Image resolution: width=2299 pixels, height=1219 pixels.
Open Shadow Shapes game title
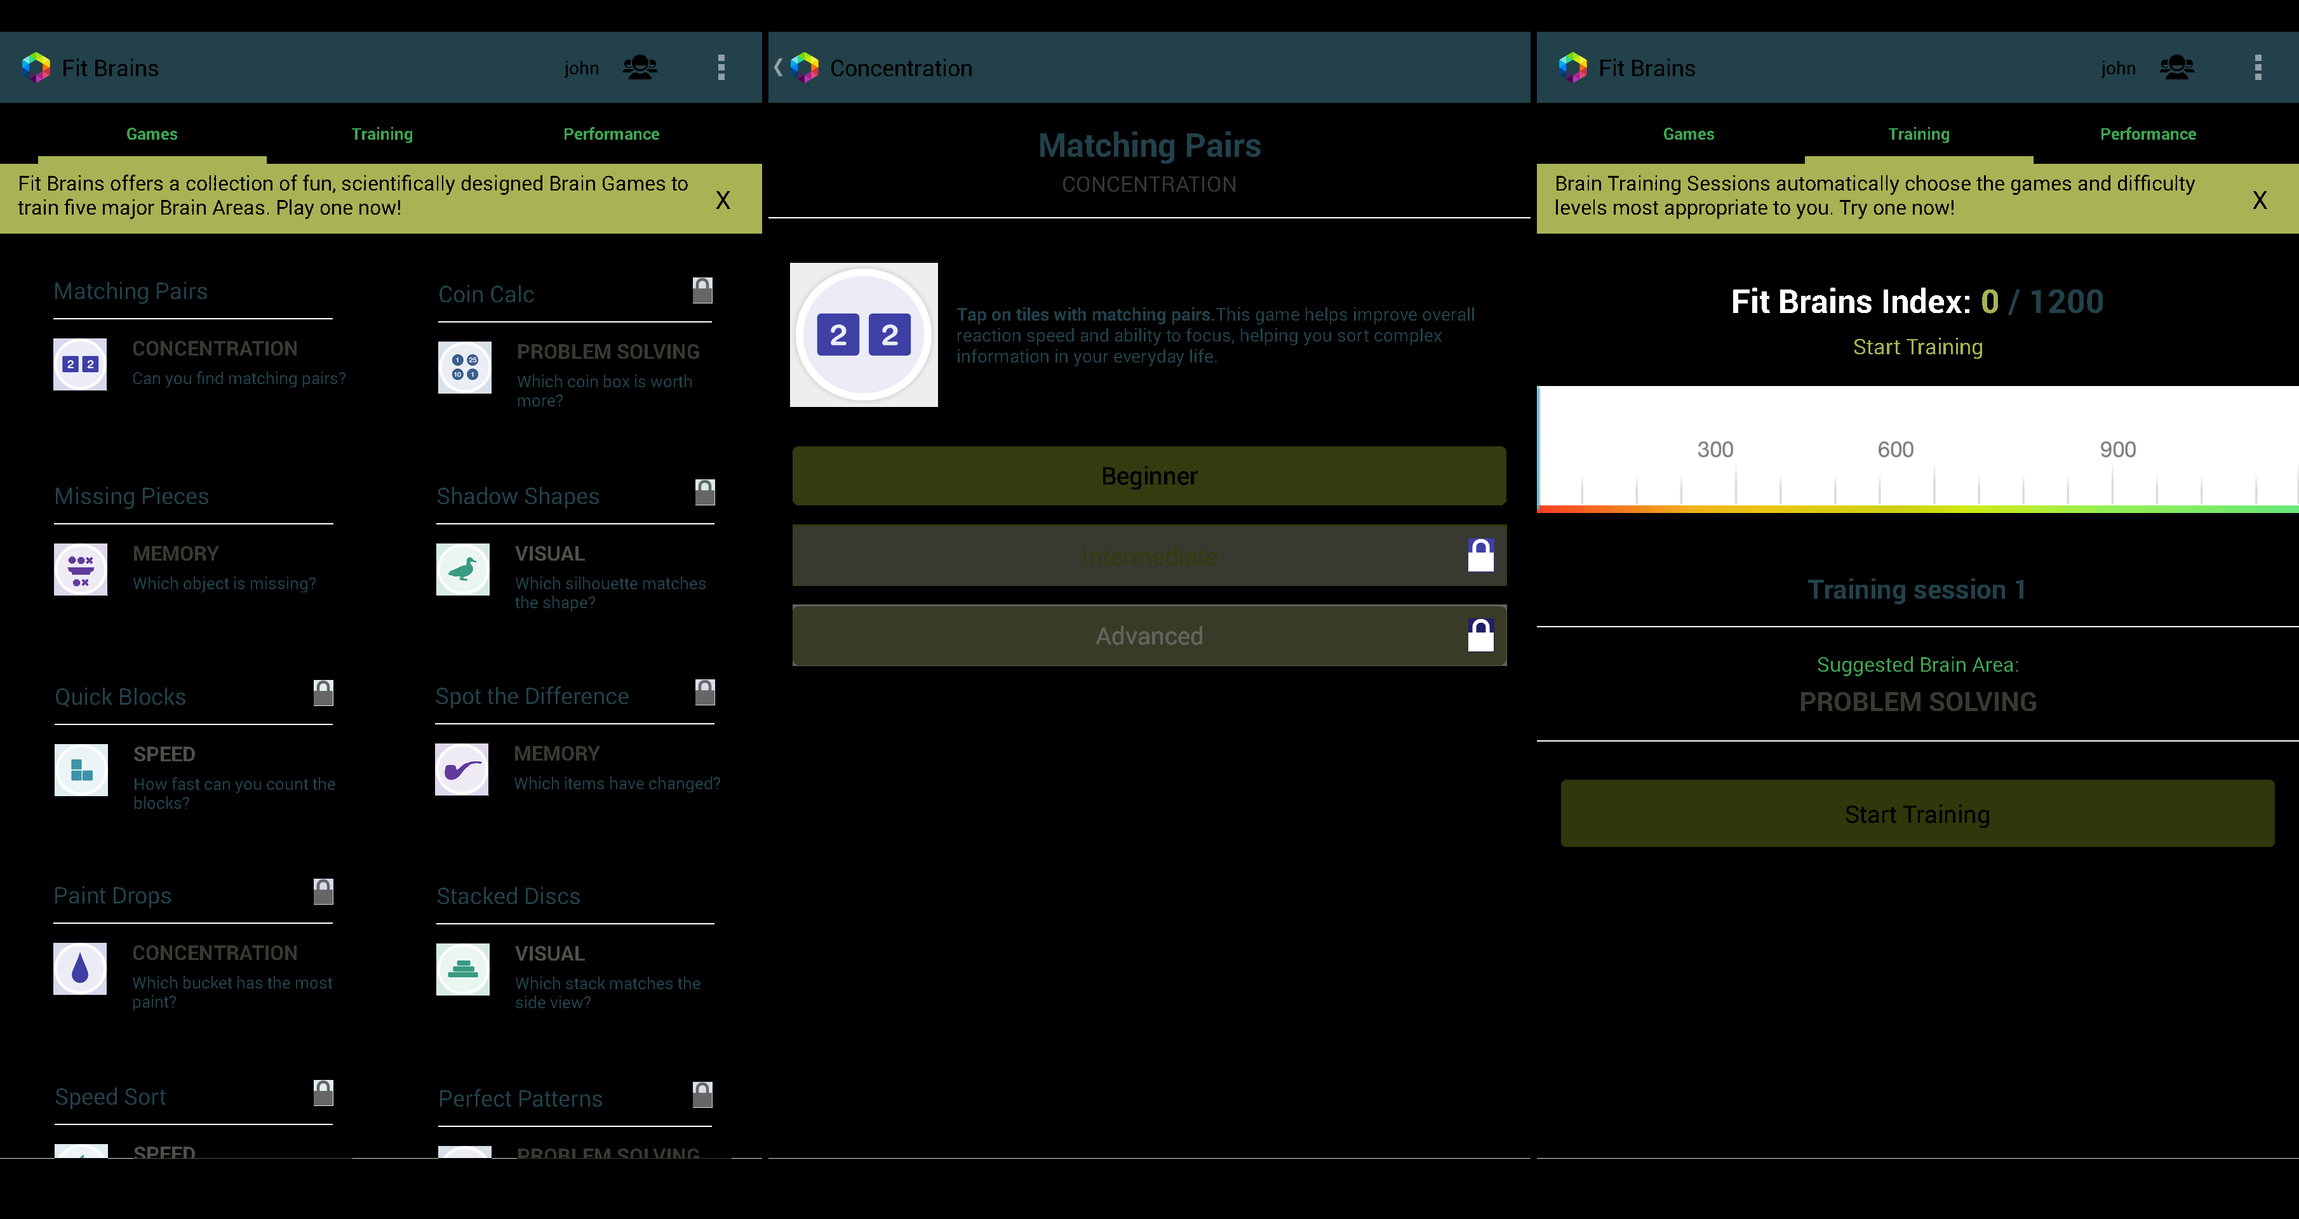tap(518, 496)
